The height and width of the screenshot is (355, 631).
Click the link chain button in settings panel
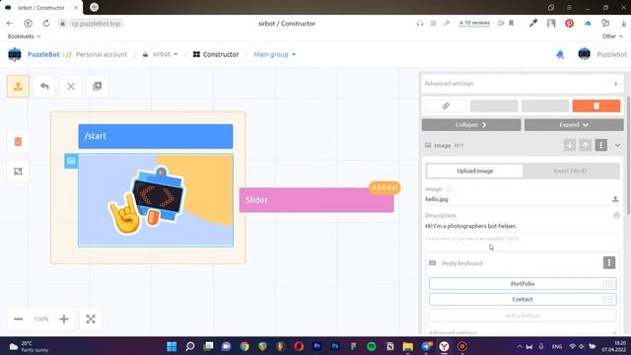(x=446, y=106)
